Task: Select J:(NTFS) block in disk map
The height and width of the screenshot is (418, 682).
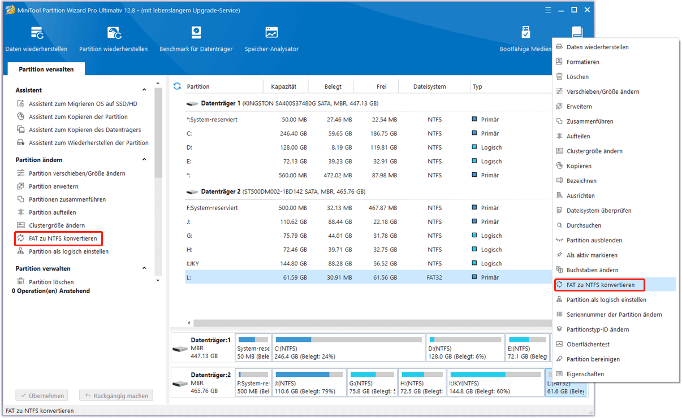Action: click(309, 382)
